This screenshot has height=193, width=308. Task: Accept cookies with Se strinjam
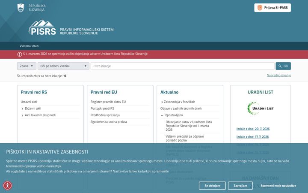[x=212, y=186]
